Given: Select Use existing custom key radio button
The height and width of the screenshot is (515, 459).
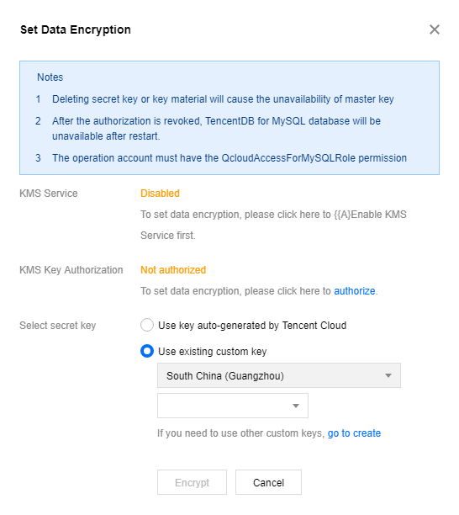Looking at the screenshot, I should [147, 351].
